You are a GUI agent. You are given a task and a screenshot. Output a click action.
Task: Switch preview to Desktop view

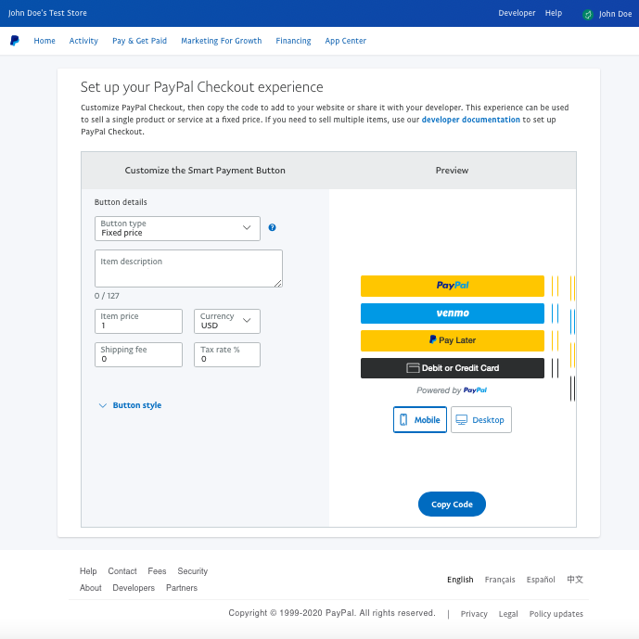480,420
